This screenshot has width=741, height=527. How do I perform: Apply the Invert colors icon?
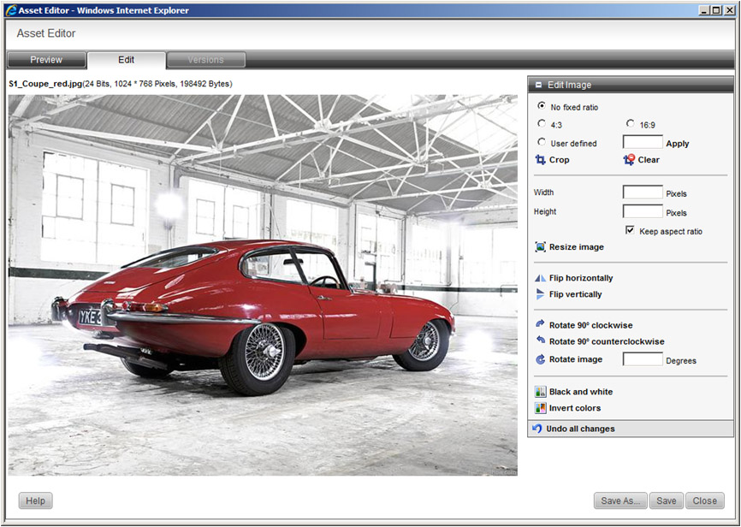click(x=540, y=408)
